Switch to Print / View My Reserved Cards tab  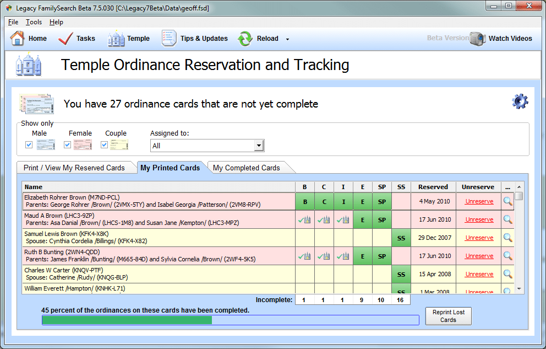click(x=74, y=168)
